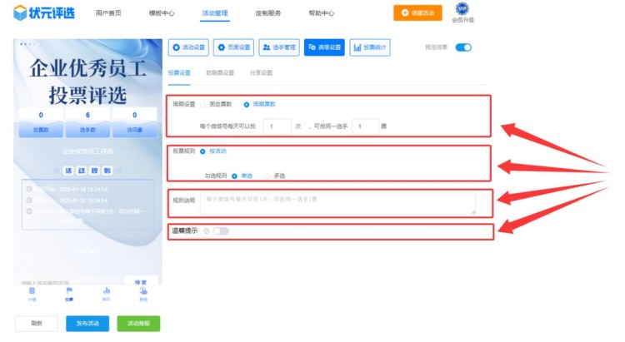Open 页面设置 in the settings toolbar
This screenshot has width=625, height=342.
232,47
